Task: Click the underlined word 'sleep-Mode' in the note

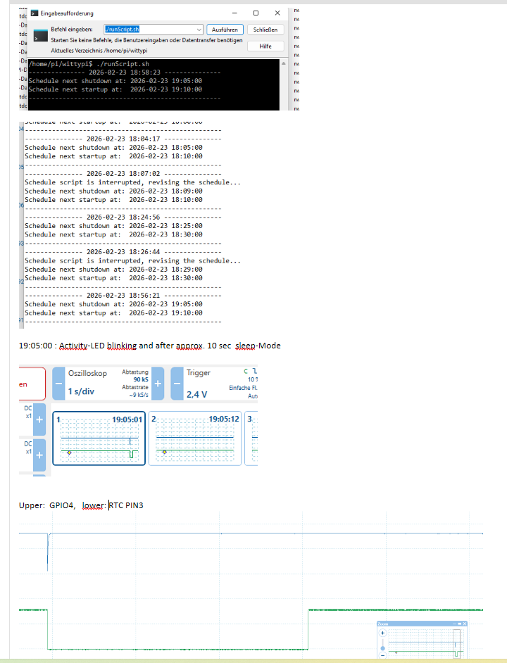Action: 258,346
